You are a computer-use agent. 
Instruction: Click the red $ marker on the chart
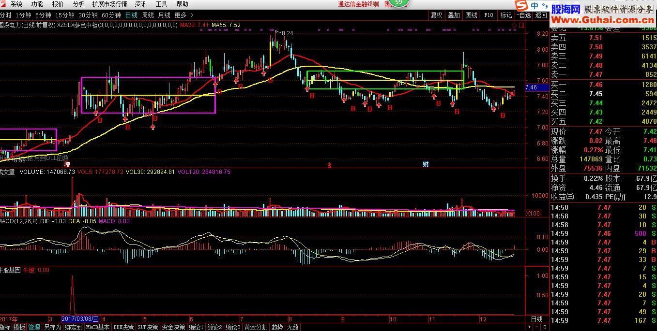330,165
